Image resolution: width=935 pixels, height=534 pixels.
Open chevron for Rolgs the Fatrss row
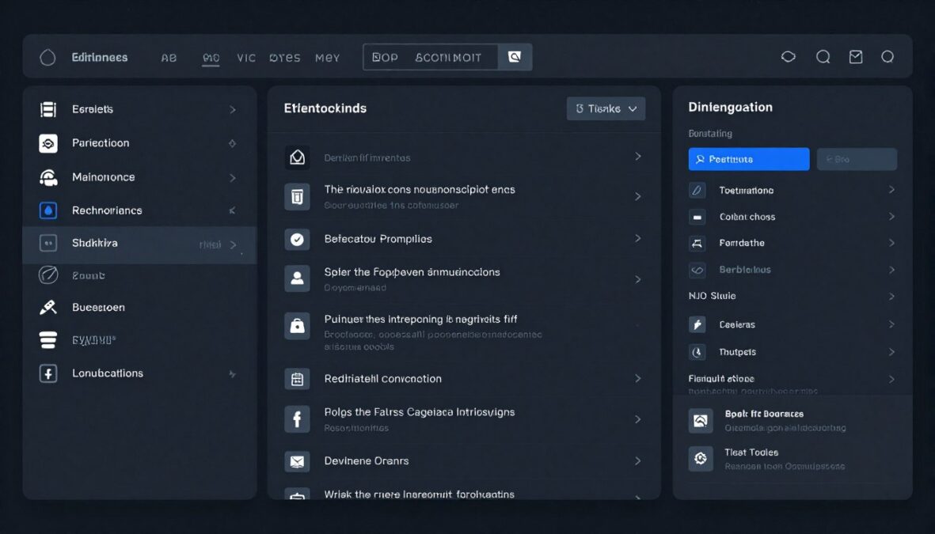click(x=637, y=419)
